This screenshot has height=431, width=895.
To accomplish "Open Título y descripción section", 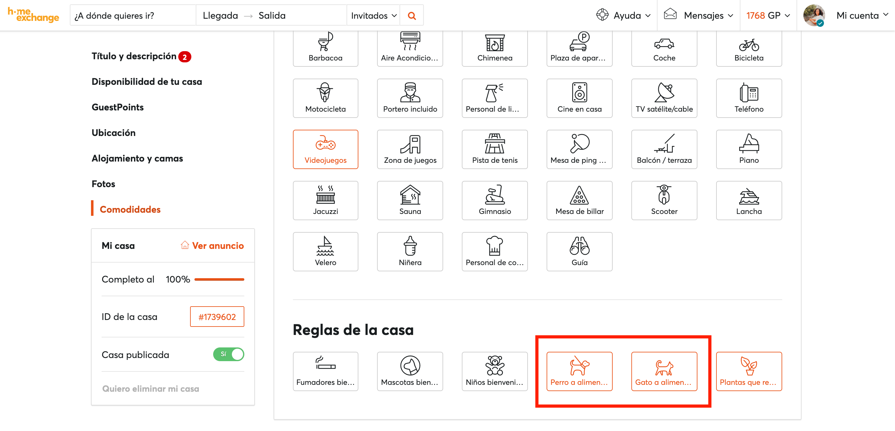I will click(134, 56).
